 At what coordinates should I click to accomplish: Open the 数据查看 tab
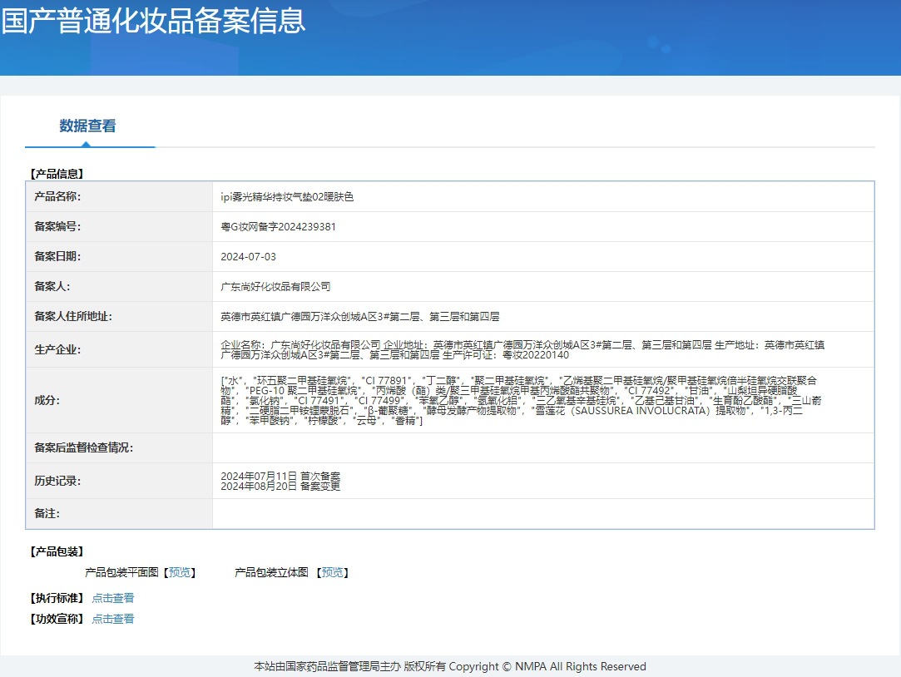pos(87,126)
